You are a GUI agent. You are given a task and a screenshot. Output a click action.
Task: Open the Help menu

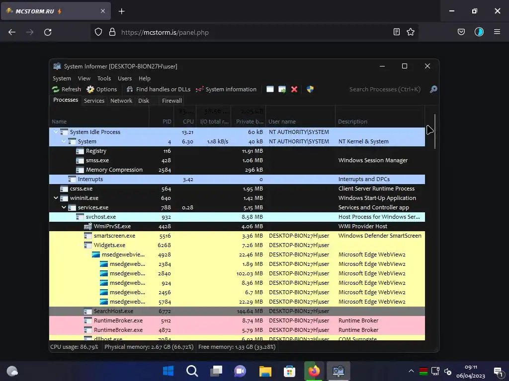[x=145, y=78]
